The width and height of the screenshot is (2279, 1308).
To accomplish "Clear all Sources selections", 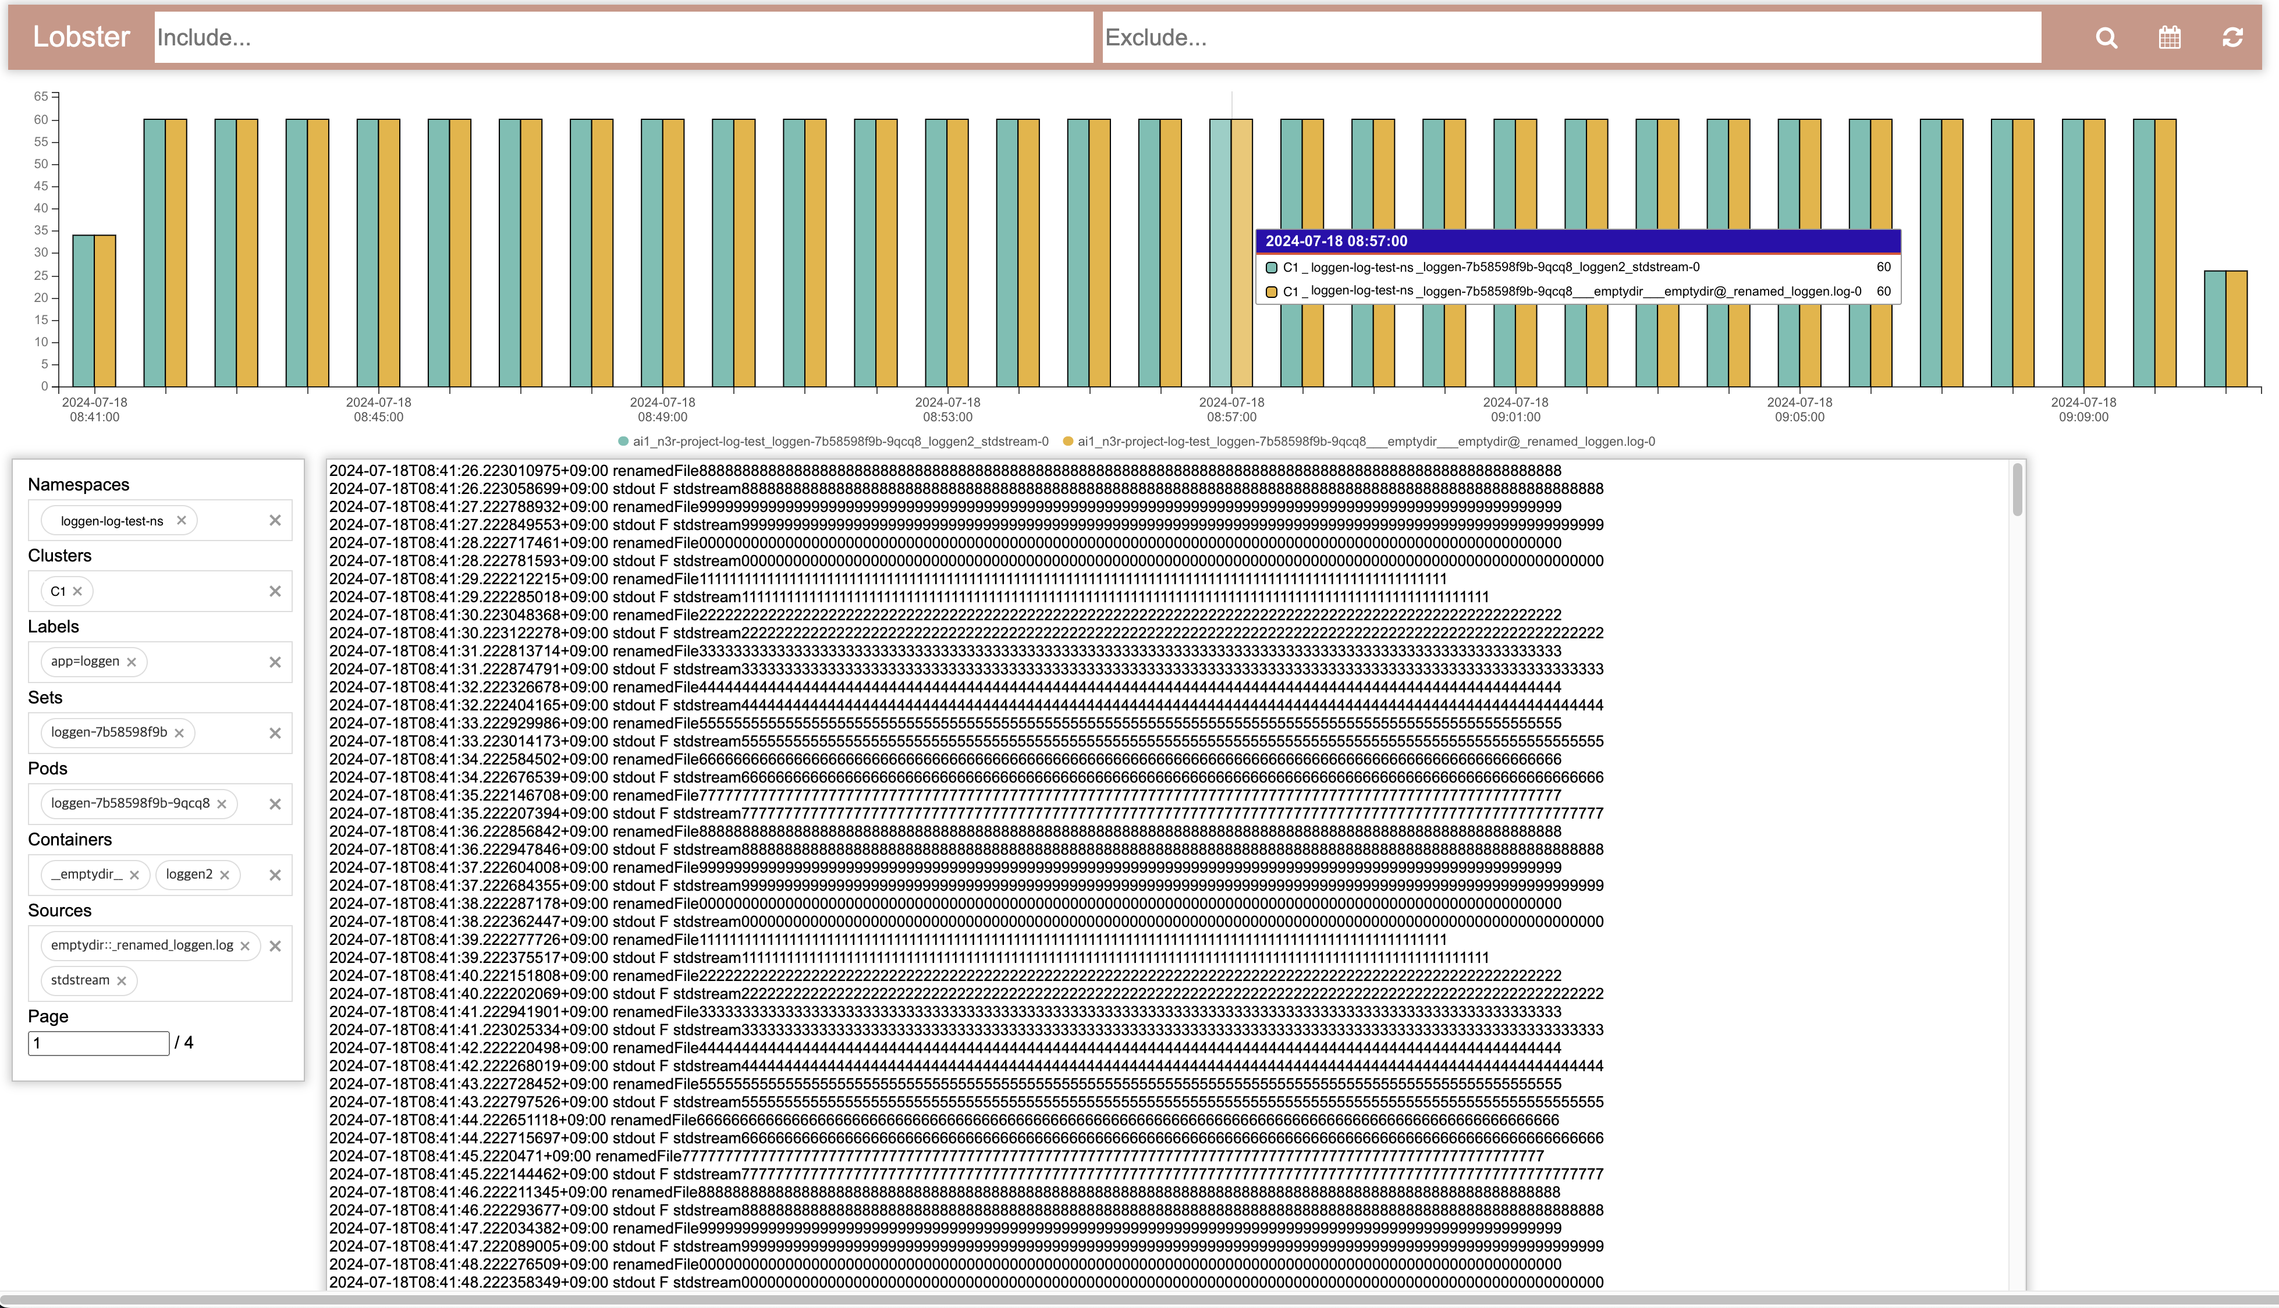I will click(x=275, y=946).
